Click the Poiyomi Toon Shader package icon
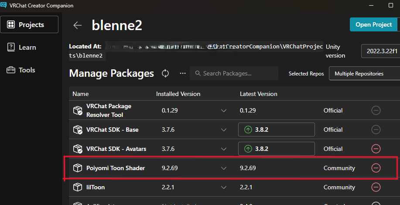Image resolution: width=400 pixels, height=205 pixels. click(78, 168)
